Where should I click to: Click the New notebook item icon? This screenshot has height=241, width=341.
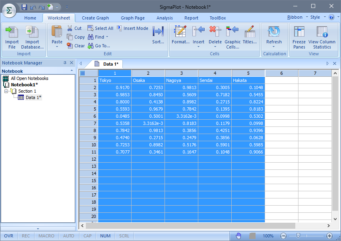[50, 7]
